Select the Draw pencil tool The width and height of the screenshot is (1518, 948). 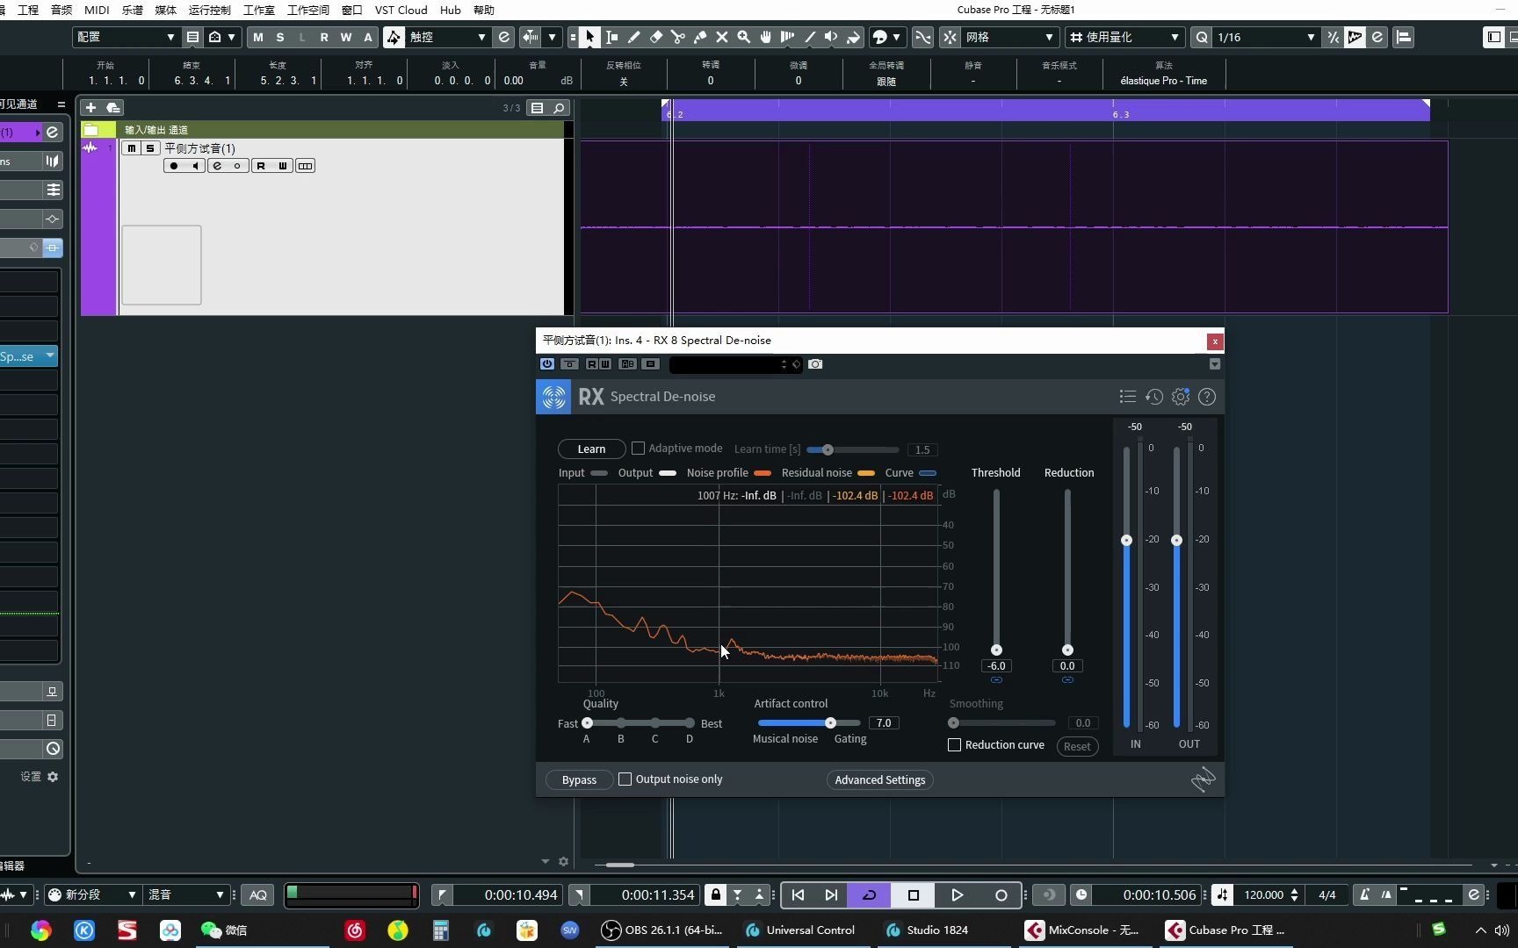(634, 37)
